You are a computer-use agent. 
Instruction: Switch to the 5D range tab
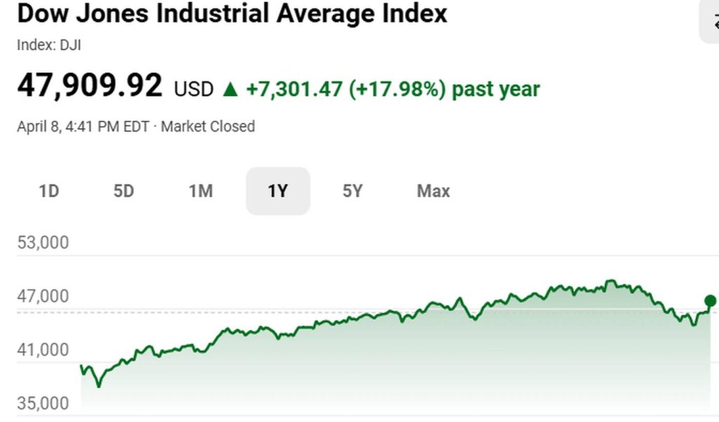[124, 191]
